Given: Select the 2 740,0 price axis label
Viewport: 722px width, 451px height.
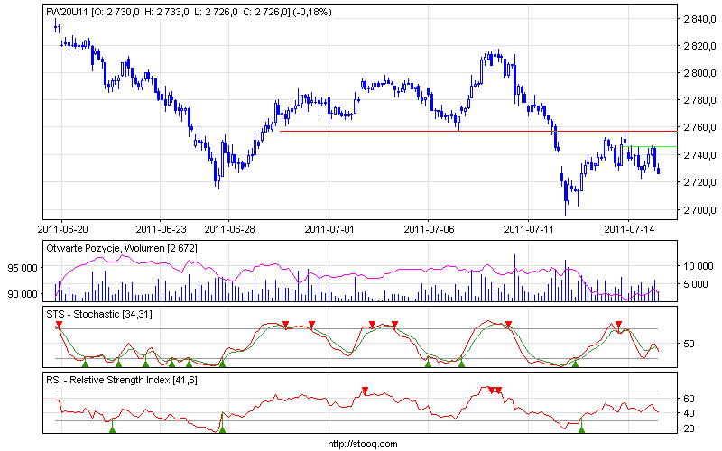Looking at the screenshot, I should (x=700, y=155).
